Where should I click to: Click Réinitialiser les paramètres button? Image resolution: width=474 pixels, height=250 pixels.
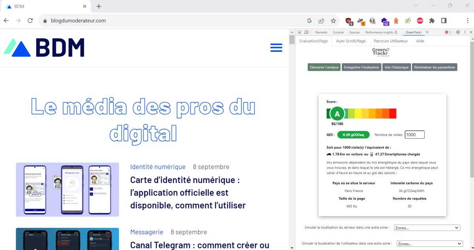click(434, 67)
